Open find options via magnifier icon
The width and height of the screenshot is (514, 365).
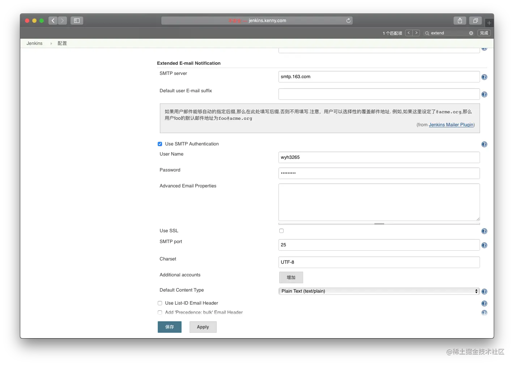coord(427,33)
